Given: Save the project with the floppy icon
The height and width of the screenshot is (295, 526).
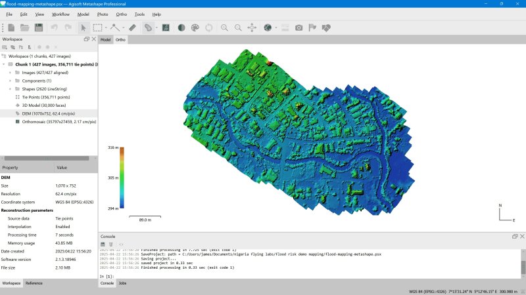Looking at the screenshot, I should click(39, 28).
